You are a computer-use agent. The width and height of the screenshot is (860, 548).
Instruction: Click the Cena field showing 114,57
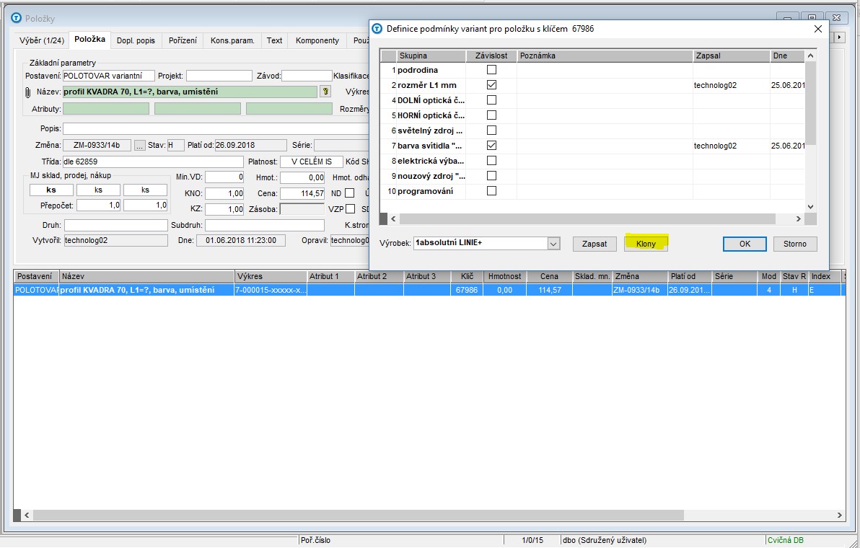pyautogui.click(x=302, y=193)
